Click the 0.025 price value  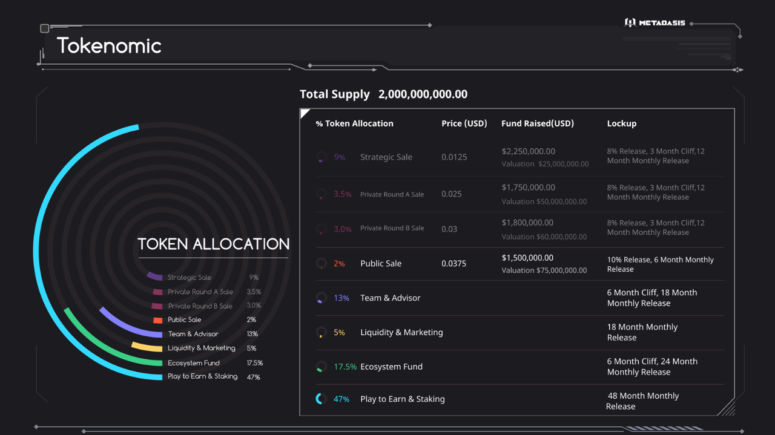click(x=452, y=194)
